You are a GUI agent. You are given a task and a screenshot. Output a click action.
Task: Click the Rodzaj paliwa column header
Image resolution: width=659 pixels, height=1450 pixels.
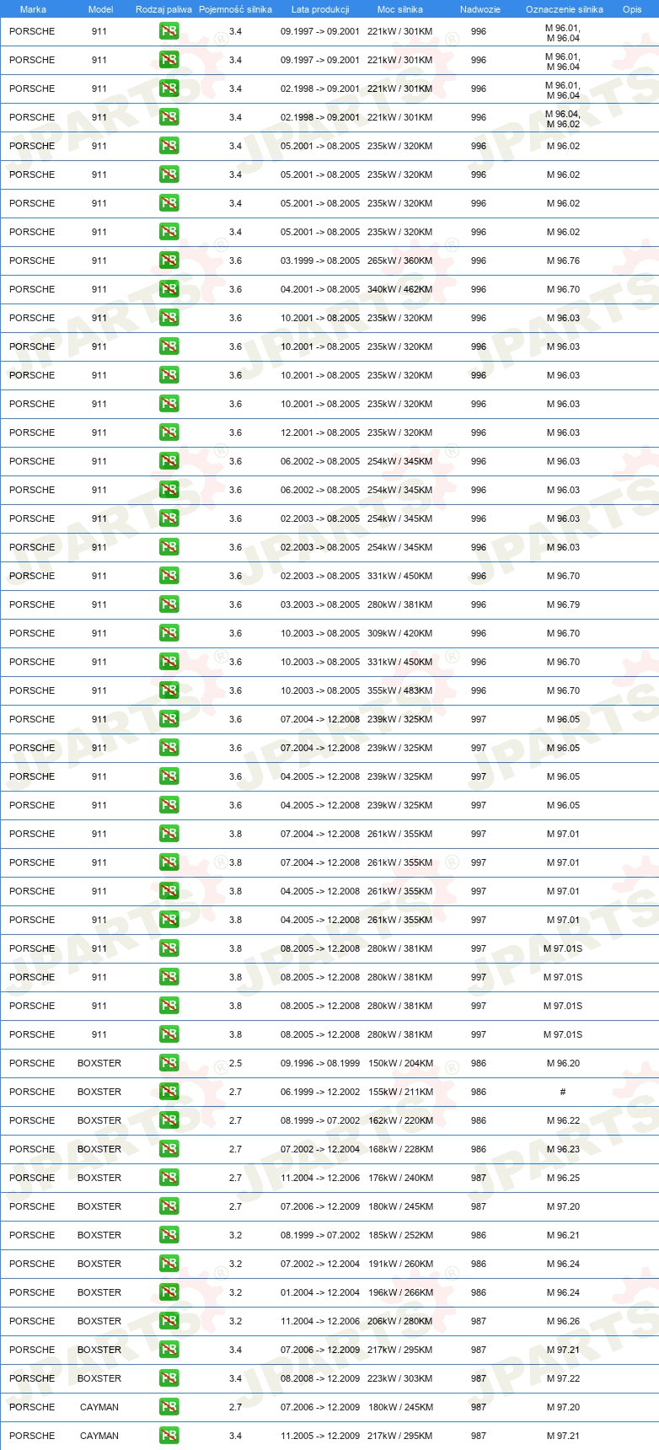pos(163,9)
